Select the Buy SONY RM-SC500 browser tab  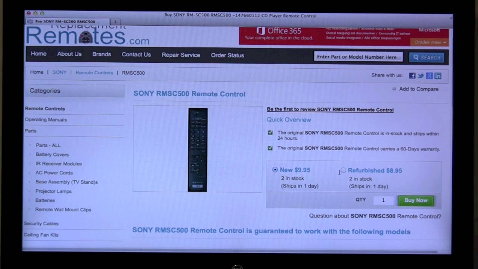click(68, 22)
